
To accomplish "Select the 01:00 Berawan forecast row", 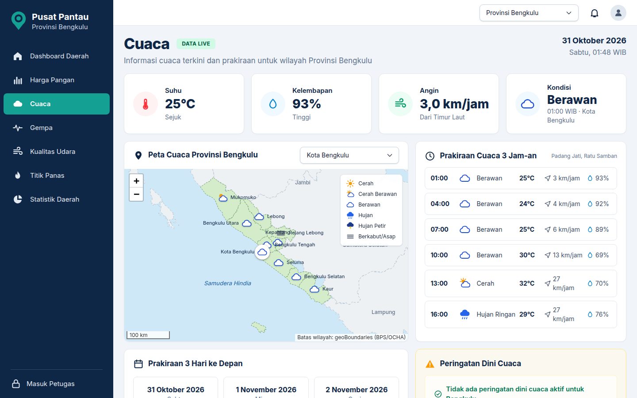I will pos(521,178).
